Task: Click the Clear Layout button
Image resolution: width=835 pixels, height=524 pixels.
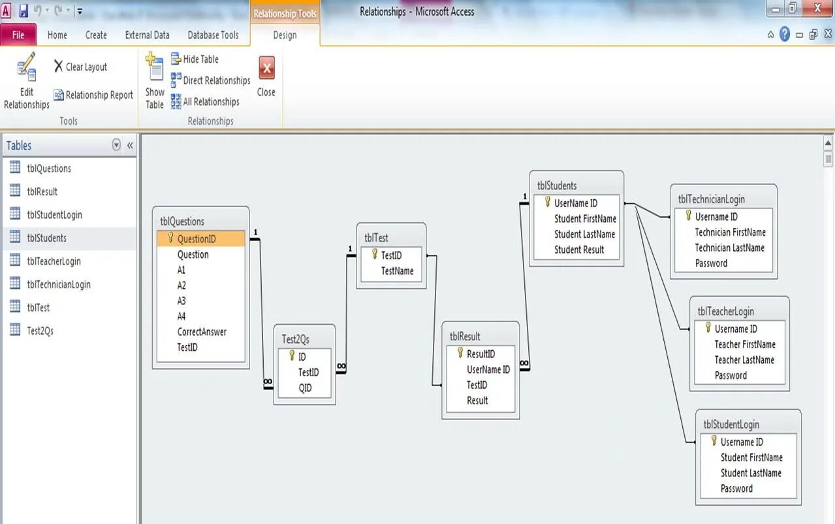Action: pyautogui.click(x=80, y=67)
